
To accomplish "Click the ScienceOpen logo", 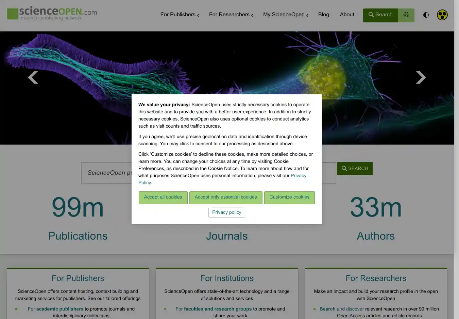I will pyautogui.click(x=52, y=14).
